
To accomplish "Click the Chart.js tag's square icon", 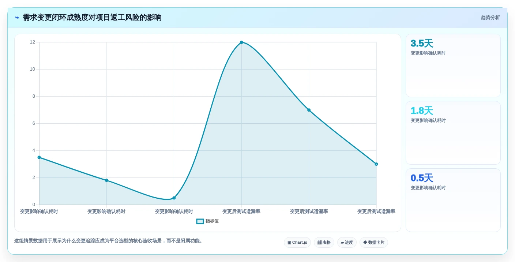I will click(289, 243).
